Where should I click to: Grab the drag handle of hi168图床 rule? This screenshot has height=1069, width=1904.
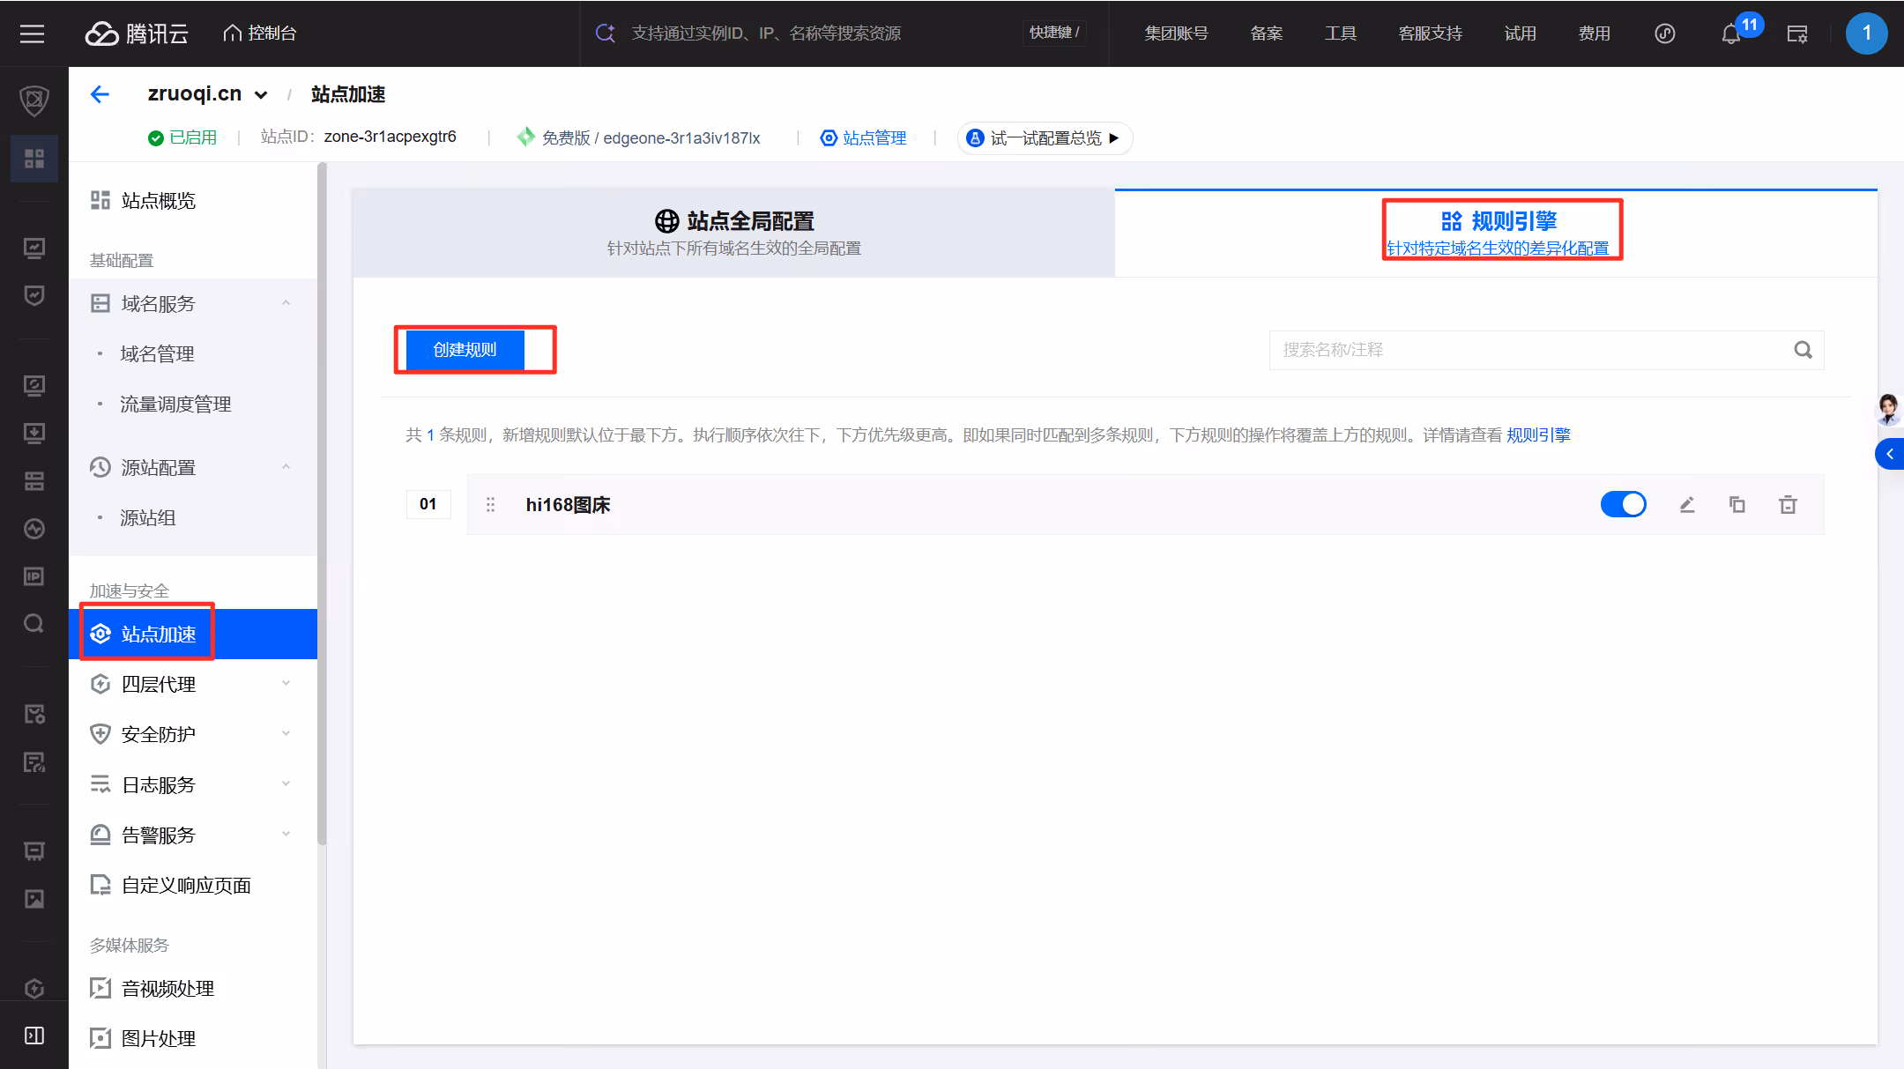490,504
